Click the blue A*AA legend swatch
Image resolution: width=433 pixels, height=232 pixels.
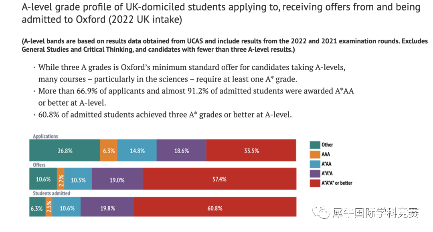(x=315, y=164)
